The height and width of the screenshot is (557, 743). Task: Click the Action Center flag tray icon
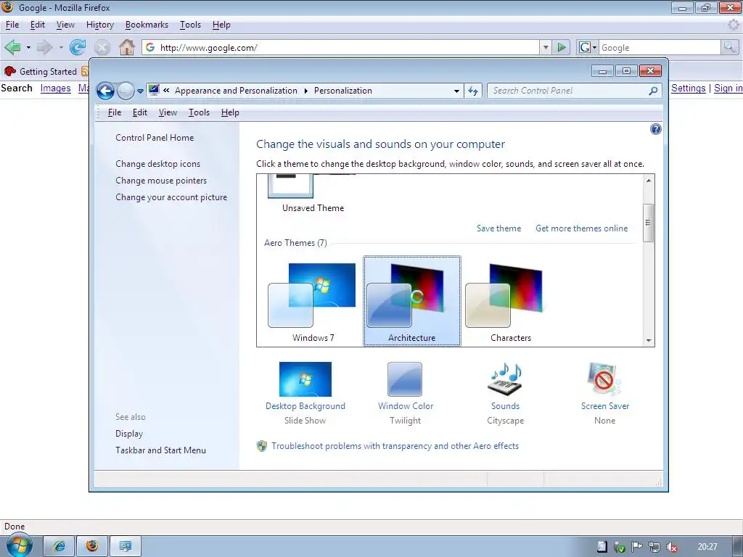[x=637, y=547]
